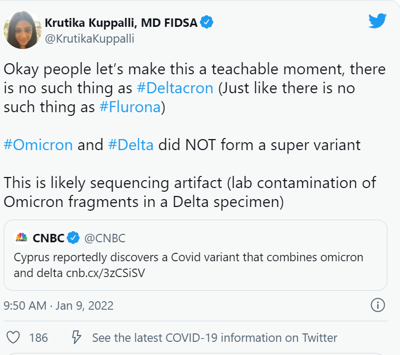Open the #Deltacron hashtag

(x=175, y=88)
